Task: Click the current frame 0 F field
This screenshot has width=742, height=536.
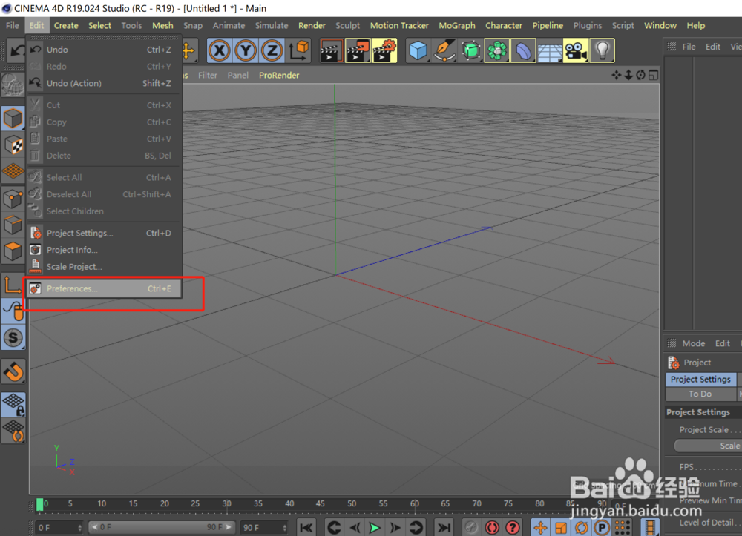Action: [59, 528]
